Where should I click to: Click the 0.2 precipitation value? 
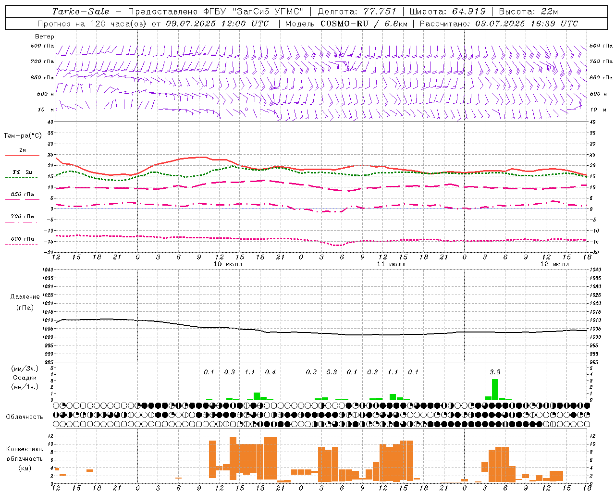pos(311,372)
